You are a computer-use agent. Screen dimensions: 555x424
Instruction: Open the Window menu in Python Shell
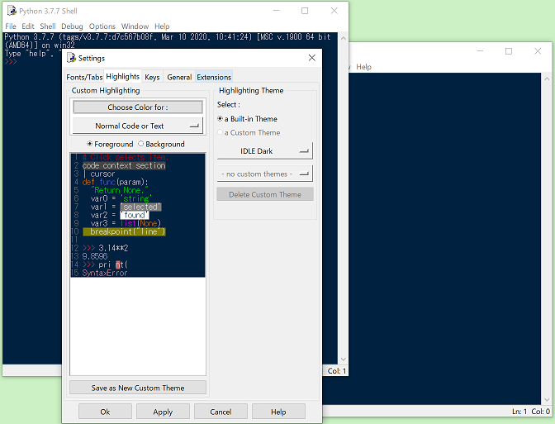coord(135,26)
